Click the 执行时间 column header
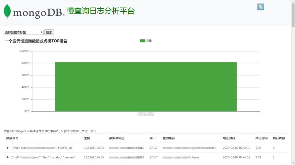Screen dimensions: 295x165 coord(261,138)
